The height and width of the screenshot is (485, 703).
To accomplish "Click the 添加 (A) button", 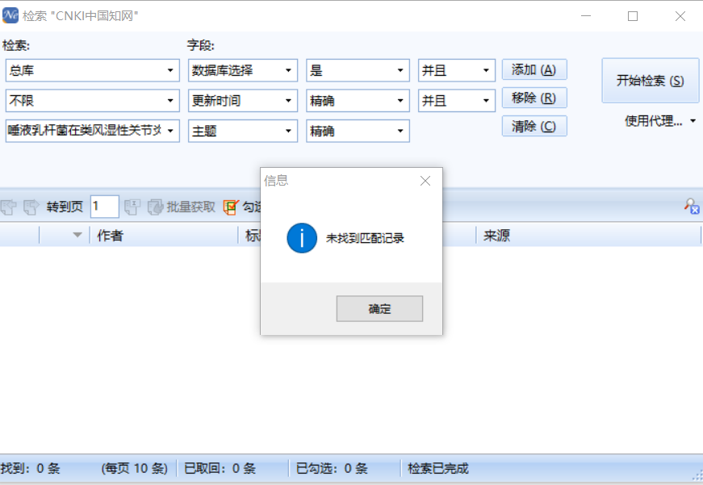I will 534,70.
